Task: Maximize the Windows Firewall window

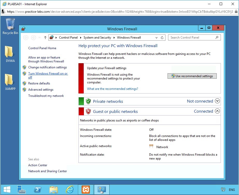Action: tap(209, 28)
